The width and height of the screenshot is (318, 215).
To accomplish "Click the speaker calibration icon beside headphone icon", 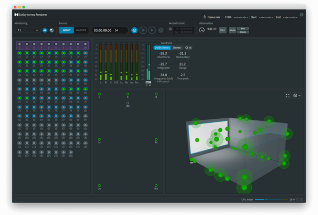I will [x=52, y=30].
